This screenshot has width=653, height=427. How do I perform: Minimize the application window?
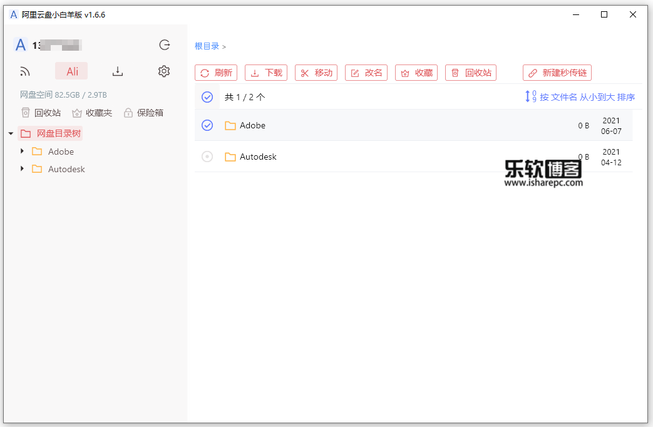point(576,14)
